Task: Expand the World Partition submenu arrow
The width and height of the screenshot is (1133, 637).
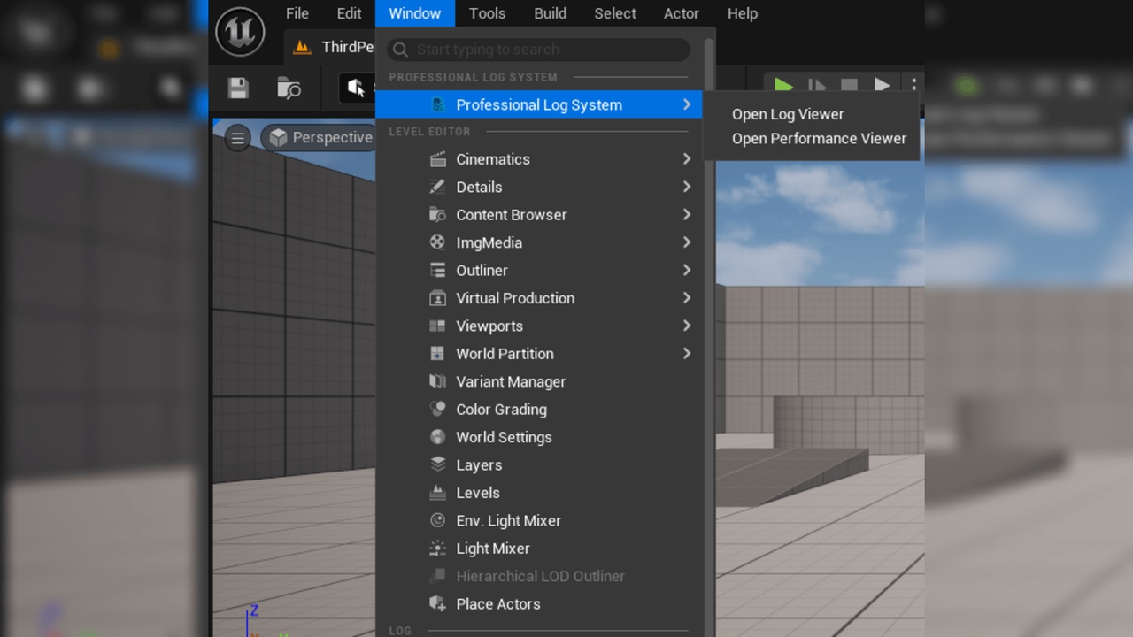Action: (687, 354)
